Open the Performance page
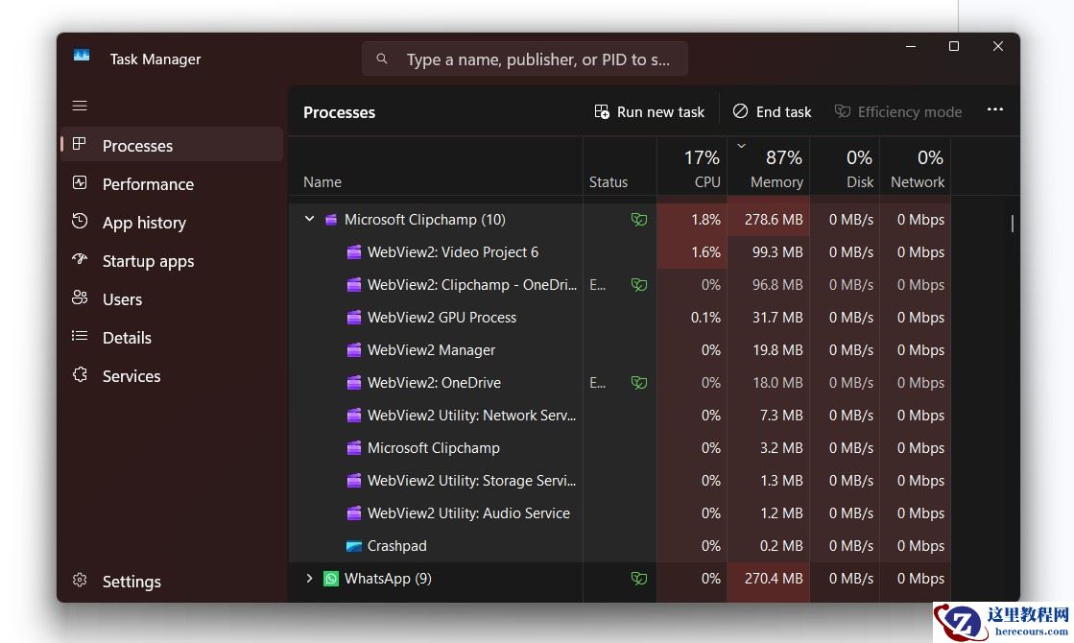Viewport: 1074px width, 643px height. pyautogui.click(x=148, y=184)
